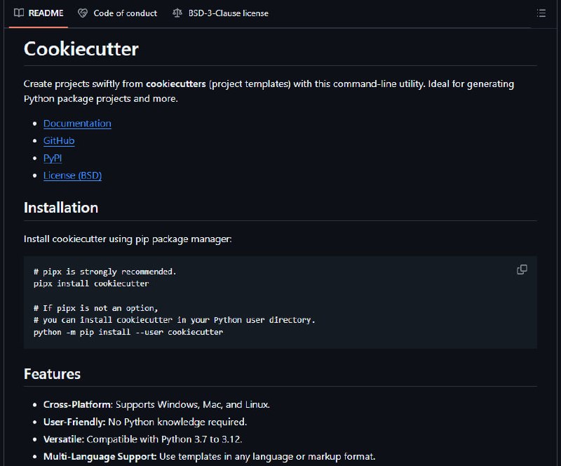Click the python -m pip install command line
This screenshot has height=466, width=561.
128,332
